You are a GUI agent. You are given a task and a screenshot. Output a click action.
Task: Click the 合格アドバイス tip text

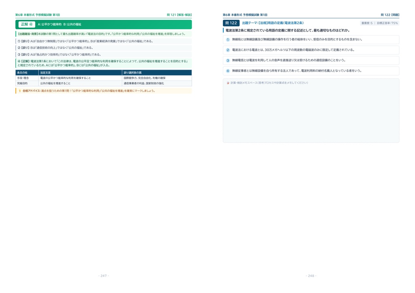click(x=89, y=91)
